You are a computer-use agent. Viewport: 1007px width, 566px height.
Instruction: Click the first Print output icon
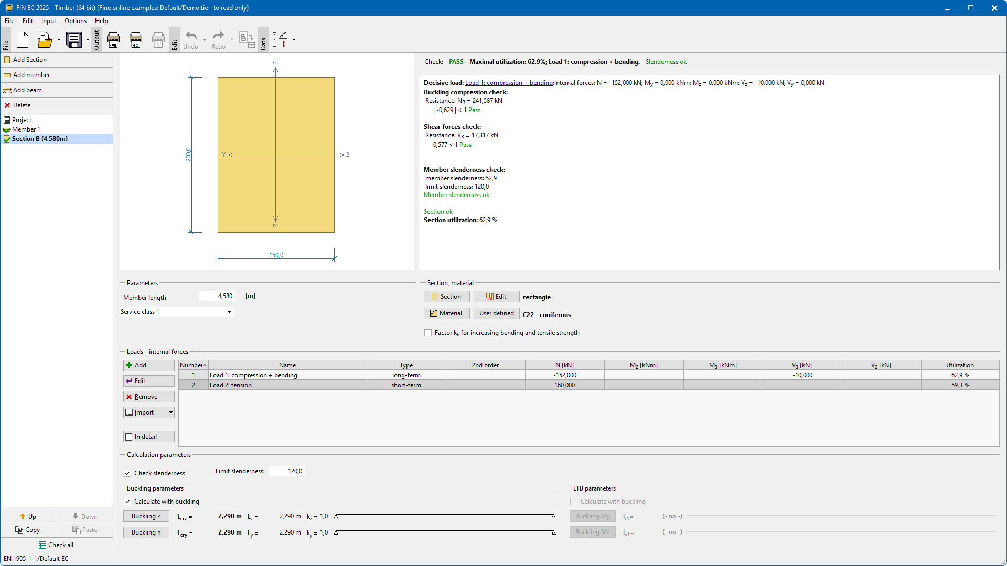(113, 40)
